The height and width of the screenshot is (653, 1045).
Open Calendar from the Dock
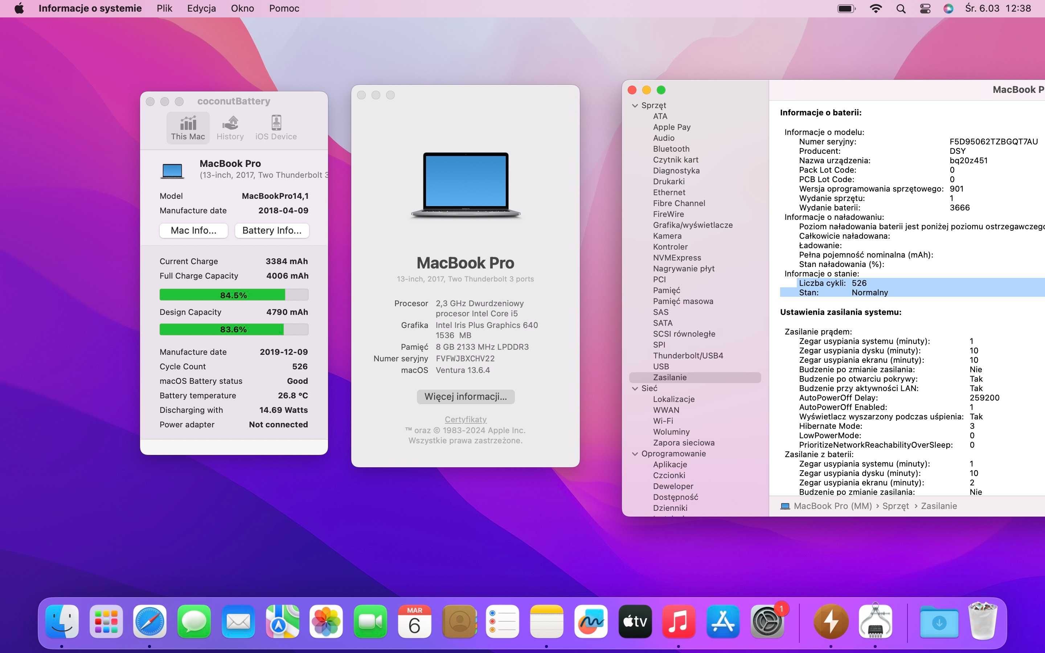[414, 622]
